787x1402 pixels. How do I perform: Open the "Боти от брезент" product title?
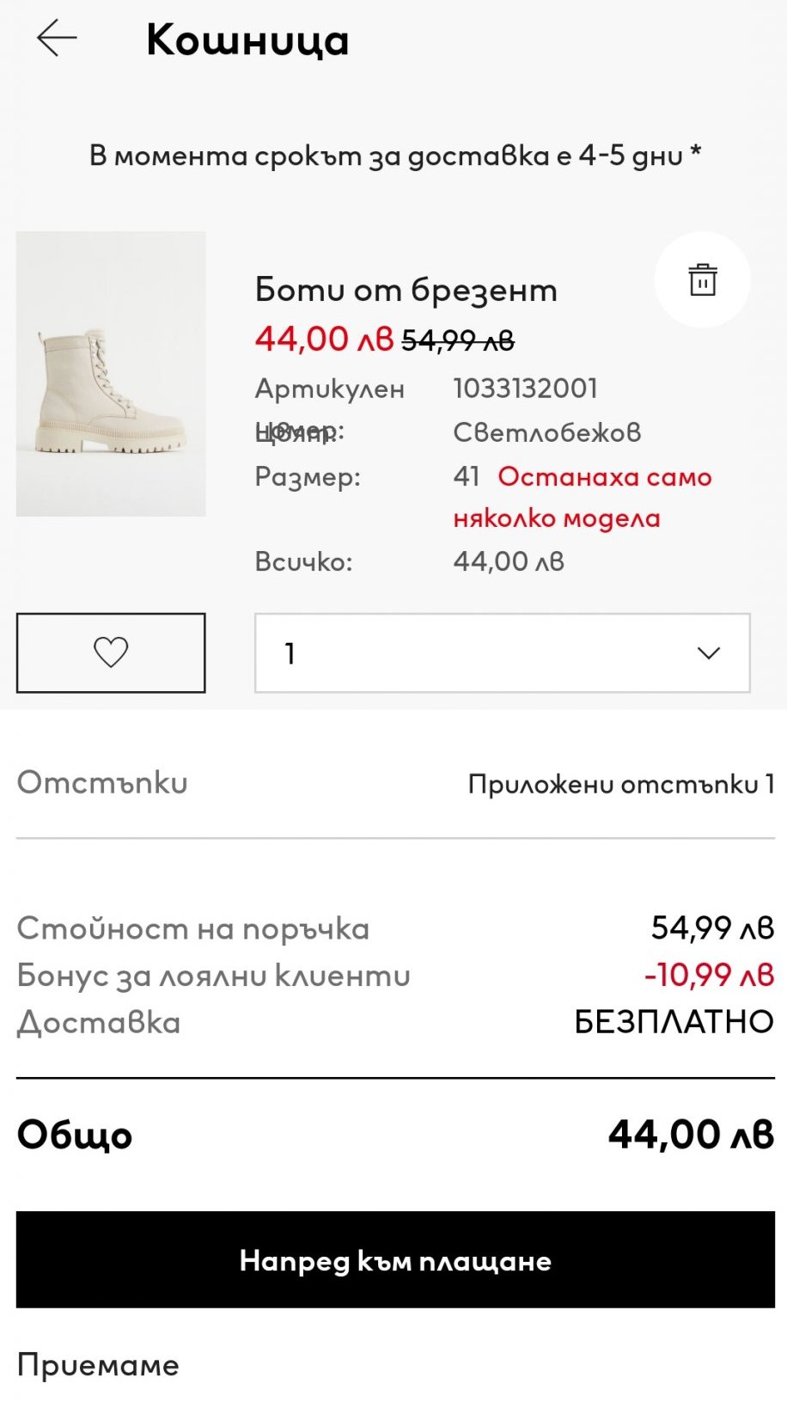pyautogui.click(x=406, y=291)
